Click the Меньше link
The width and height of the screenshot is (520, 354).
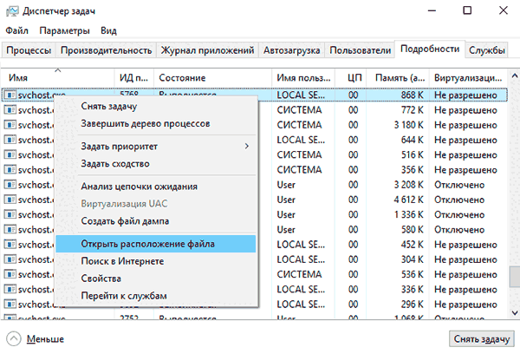tap(45, 339)
